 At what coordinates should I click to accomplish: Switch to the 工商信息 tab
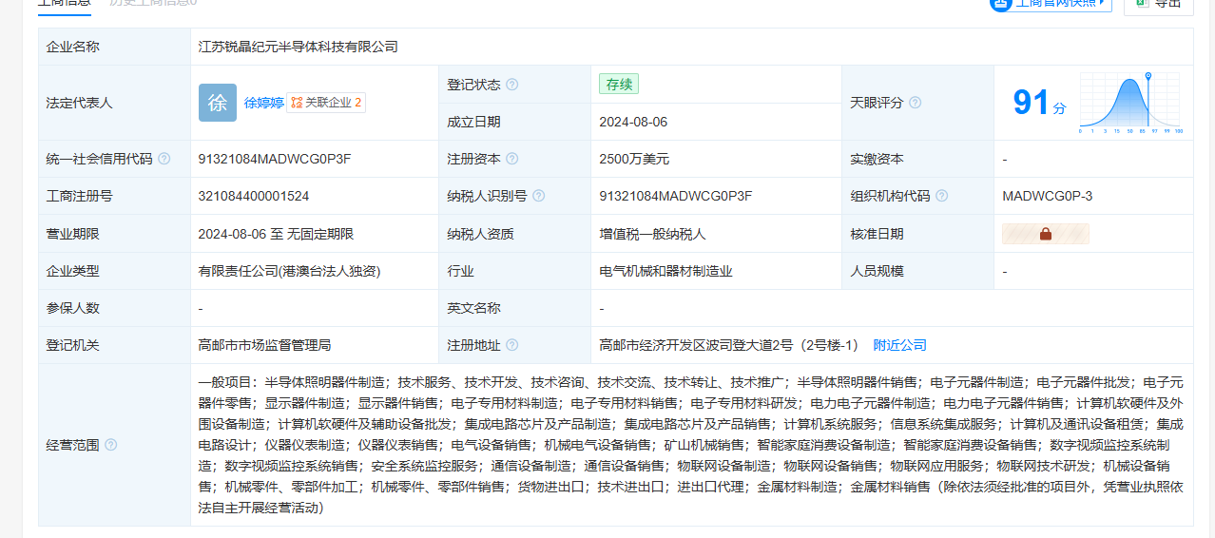click(65, 3)
